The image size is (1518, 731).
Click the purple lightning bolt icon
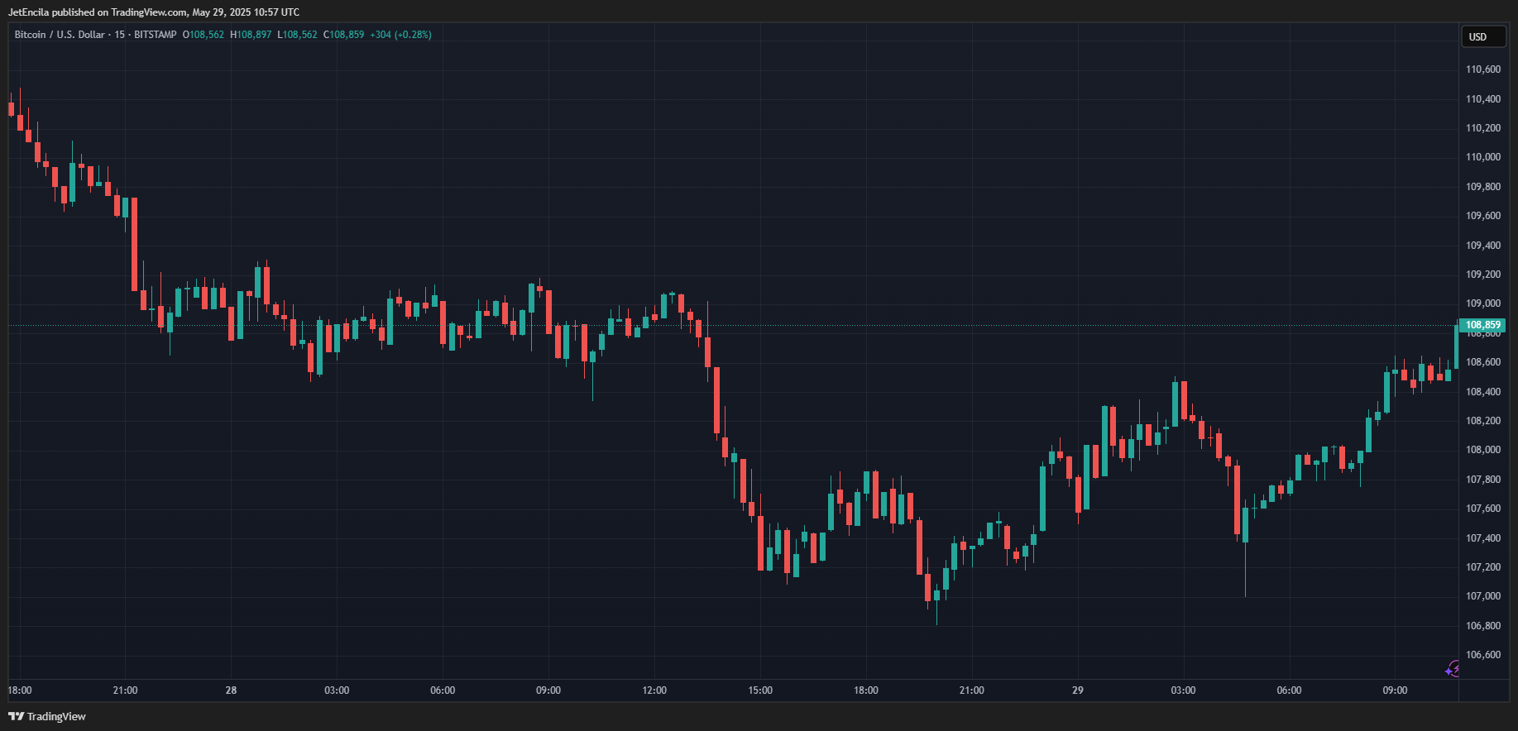pos(1452,669)
